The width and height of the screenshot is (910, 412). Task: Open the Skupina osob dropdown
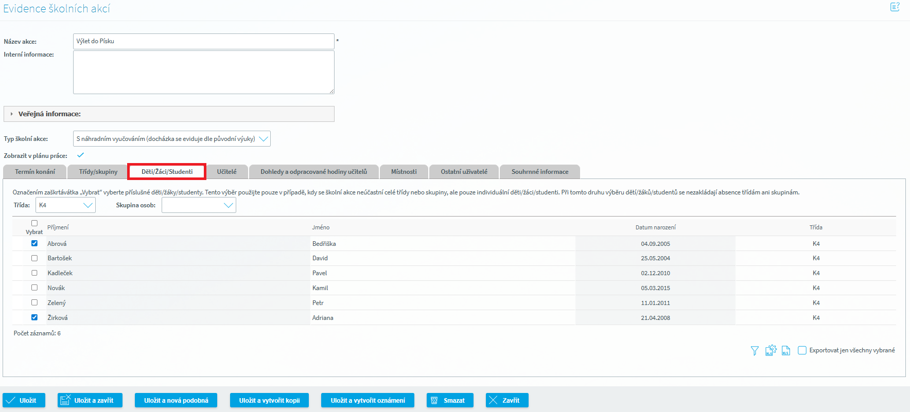pos(199,205)
